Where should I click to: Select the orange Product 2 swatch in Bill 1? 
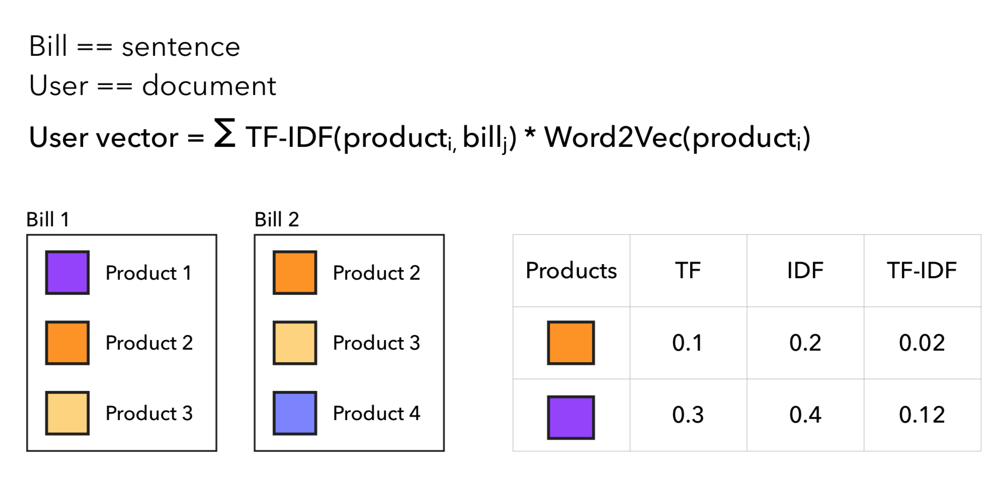67,343
